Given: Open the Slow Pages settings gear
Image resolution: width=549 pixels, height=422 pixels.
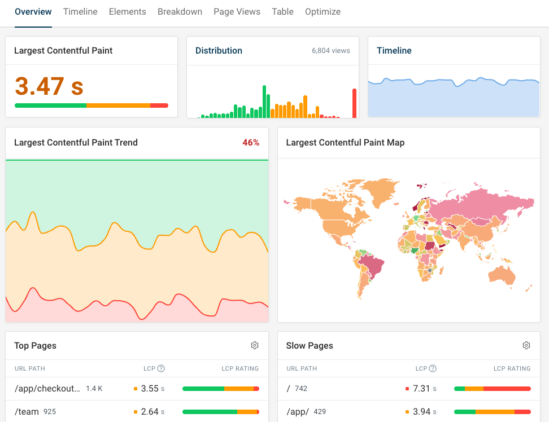Looking at the screenshot, I should pos(526,345).
